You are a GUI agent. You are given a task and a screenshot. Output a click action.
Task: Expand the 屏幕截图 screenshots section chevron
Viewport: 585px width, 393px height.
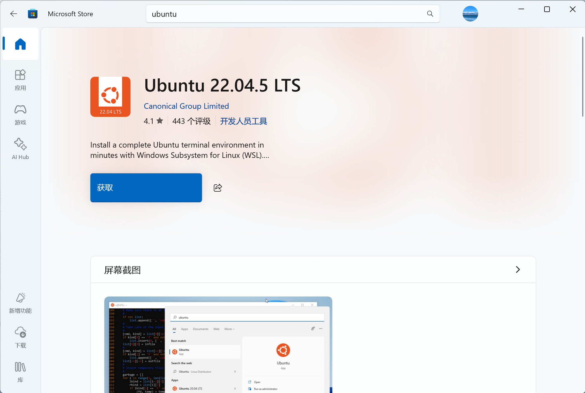[x=517, y=269]
